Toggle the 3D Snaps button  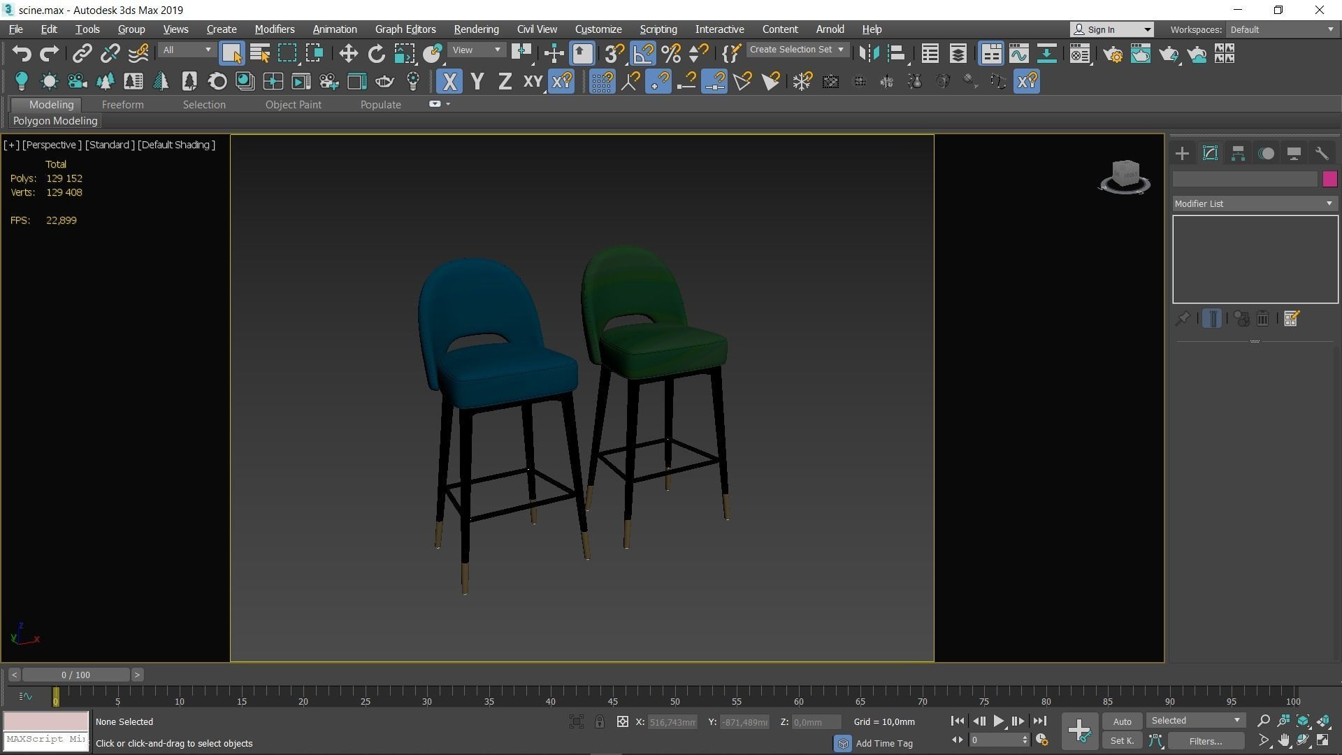614,54
